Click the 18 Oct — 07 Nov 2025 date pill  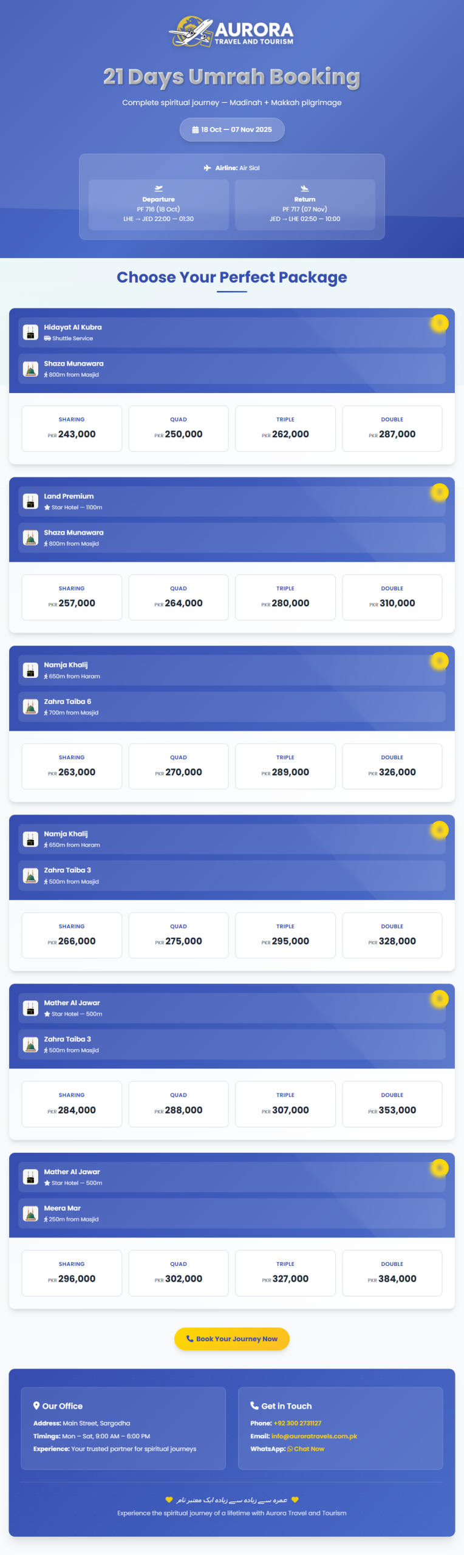point(232,130)
